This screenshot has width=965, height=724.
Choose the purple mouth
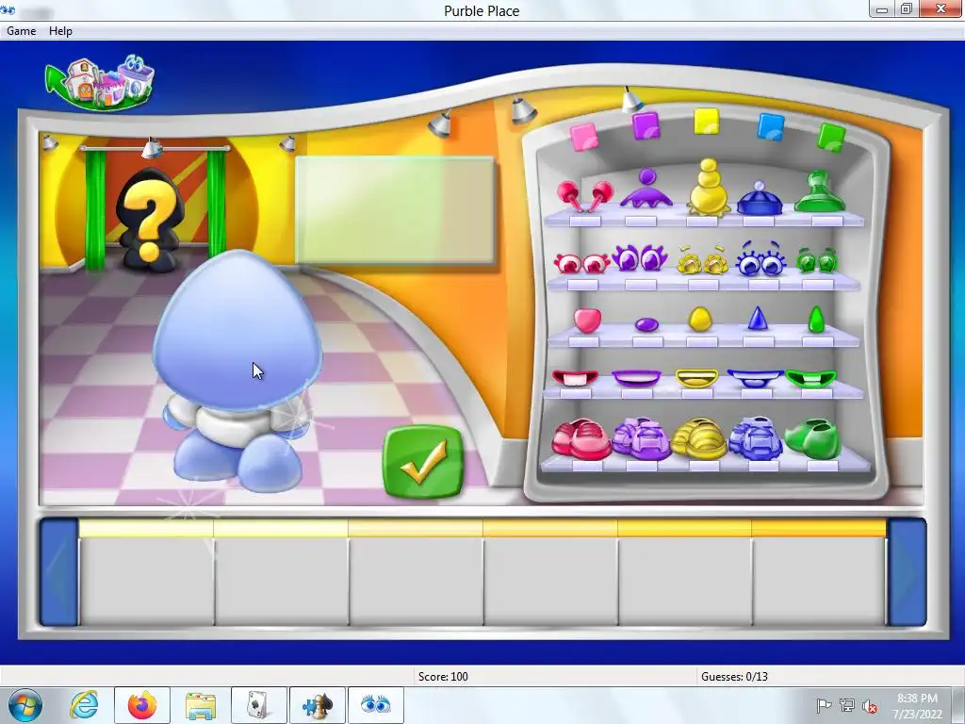point(636,377)
